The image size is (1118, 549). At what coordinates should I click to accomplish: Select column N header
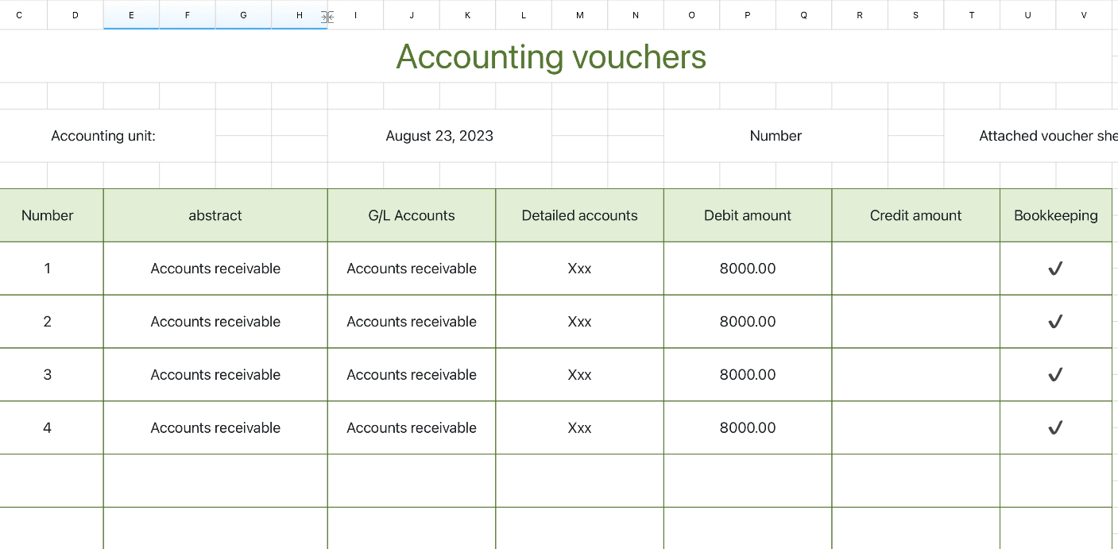pyautogui.click(x=636, y=15)
